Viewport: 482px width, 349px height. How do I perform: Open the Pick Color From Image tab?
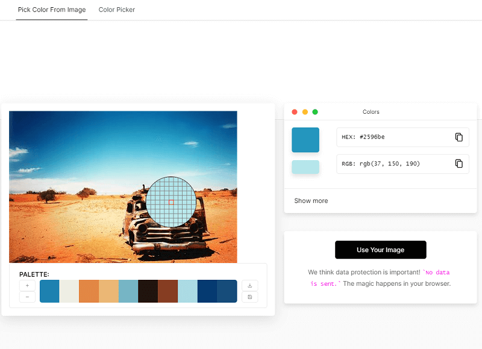(x=52, y=10)
